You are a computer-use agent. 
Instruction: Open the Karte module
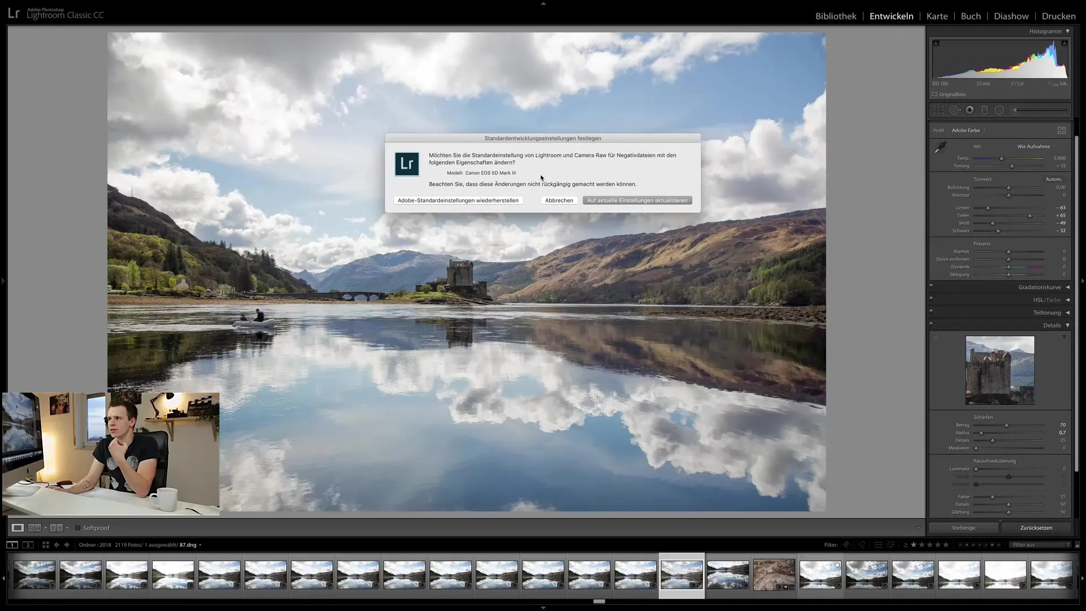[937, 16]
